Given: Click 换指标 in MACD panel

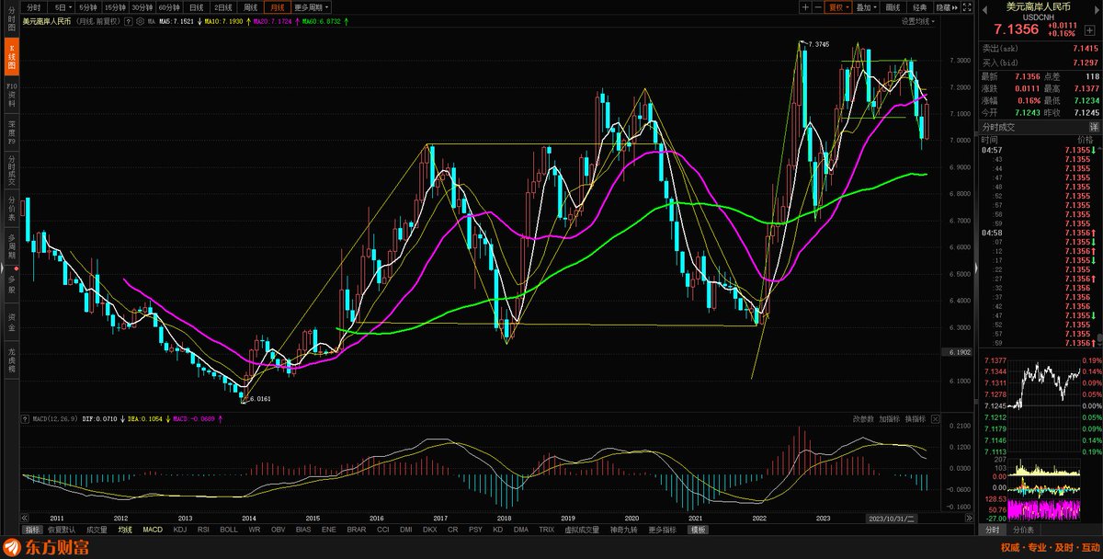Looking at the screenshot, I should click(x=915, y=417).
